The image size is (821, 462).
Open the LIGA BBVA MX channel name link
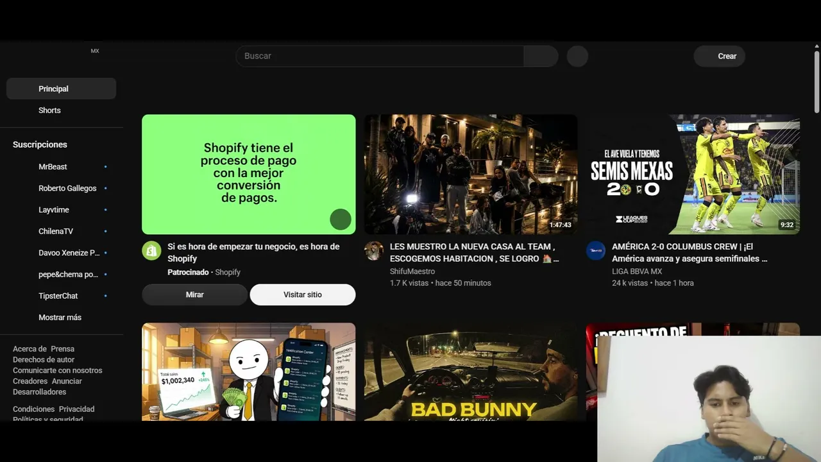pos(637,271)
